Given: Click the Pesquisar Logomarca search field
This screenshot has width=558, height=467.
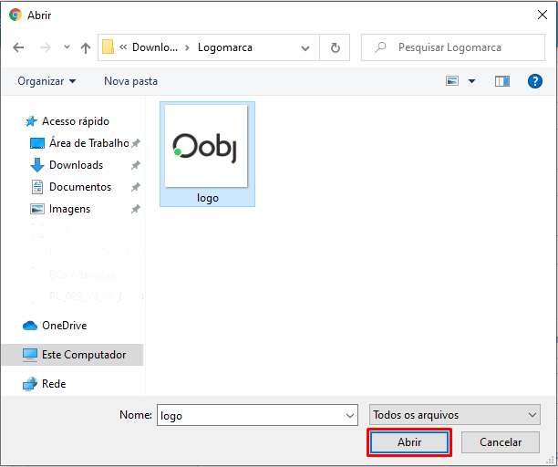Looking at the screenshot, I should [453, 47].
